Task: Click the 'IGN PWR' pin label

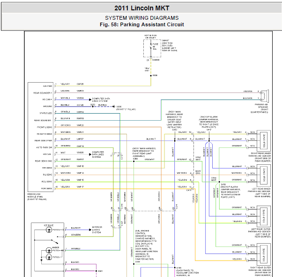Action: tap(47, 86)
